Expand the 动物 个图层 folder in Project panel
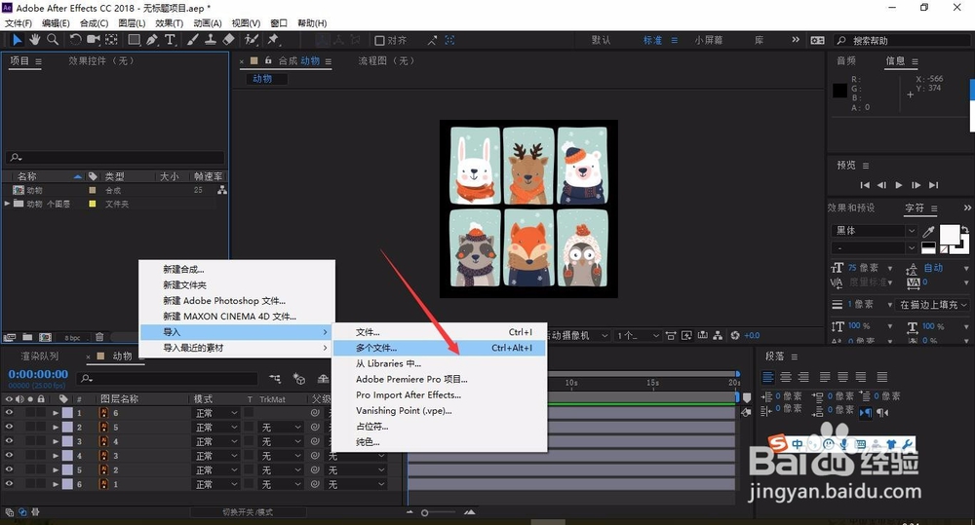This screenshot has width=975, height=525. pyautogui.click(x=7, y=204)
